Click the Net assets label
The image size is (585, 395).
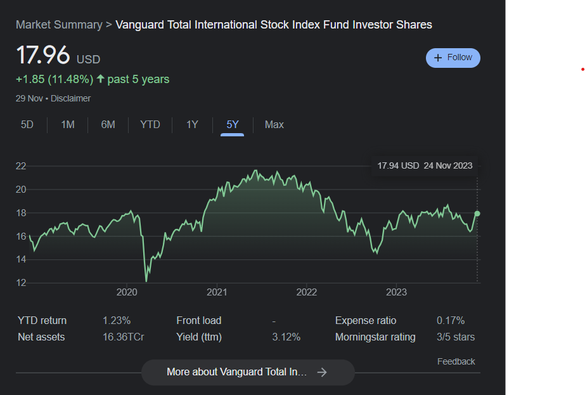click(x=41, y=337)
